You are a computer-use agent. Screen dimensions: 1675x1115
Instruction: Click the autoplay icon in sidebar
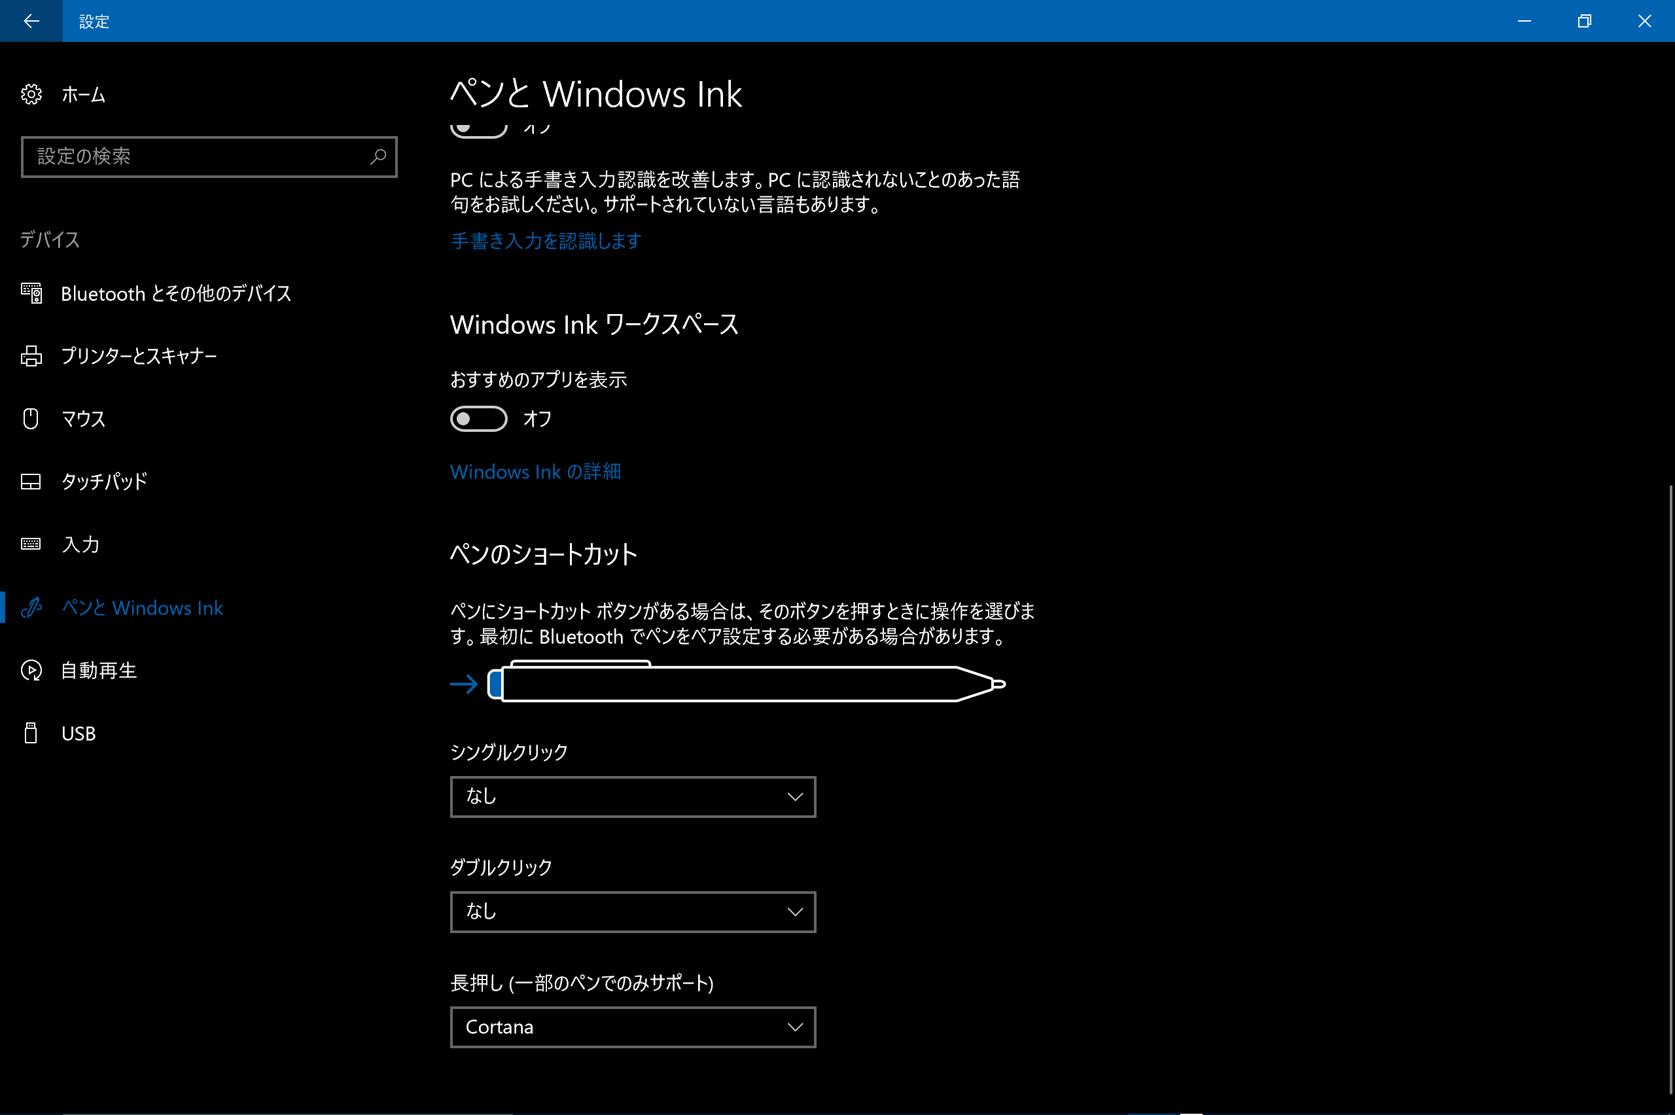point(31,670)
